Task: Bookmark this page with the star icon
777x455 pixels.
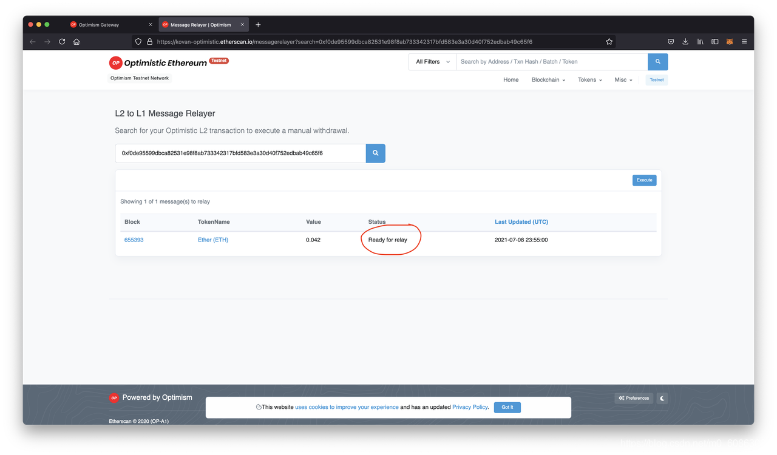Action: click(609, 42)
